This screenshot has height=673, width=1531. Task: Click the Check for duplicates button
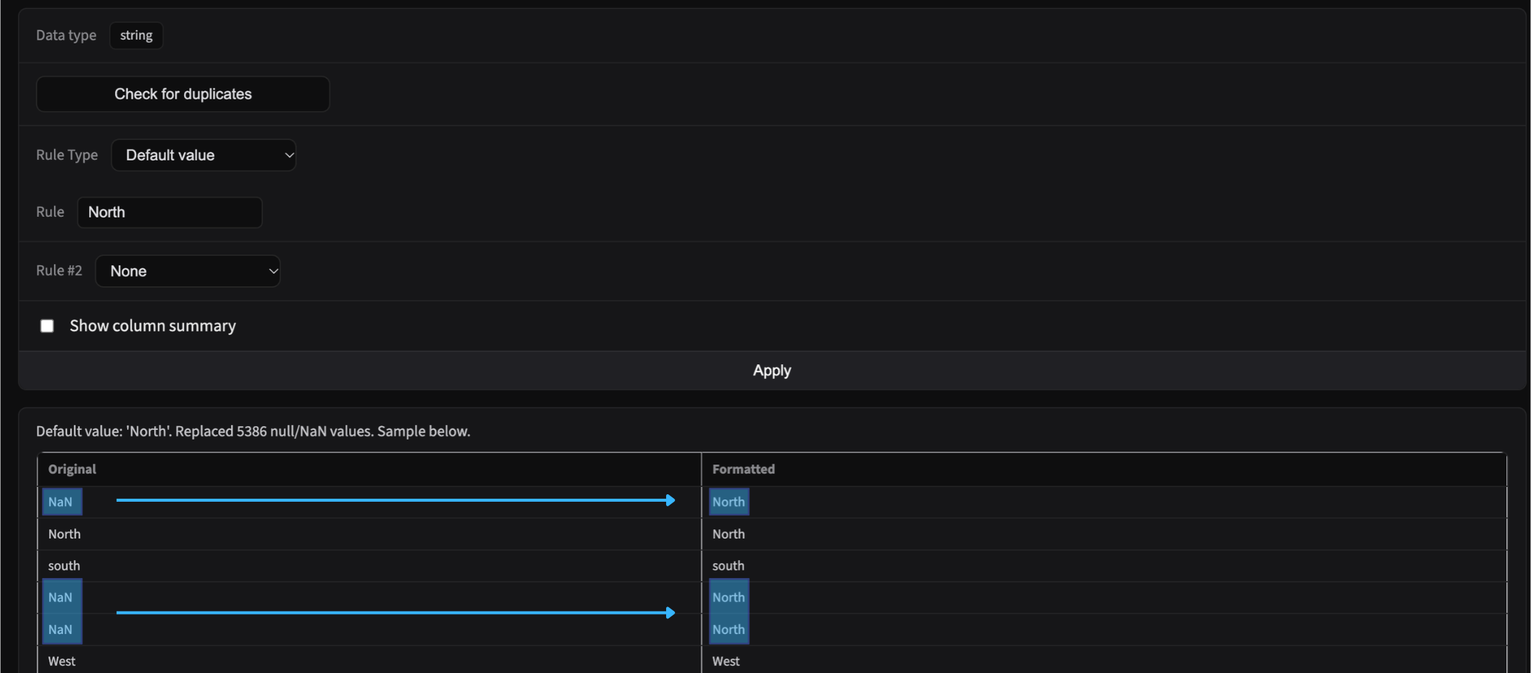pyautogui.click(x=182, y=94)
